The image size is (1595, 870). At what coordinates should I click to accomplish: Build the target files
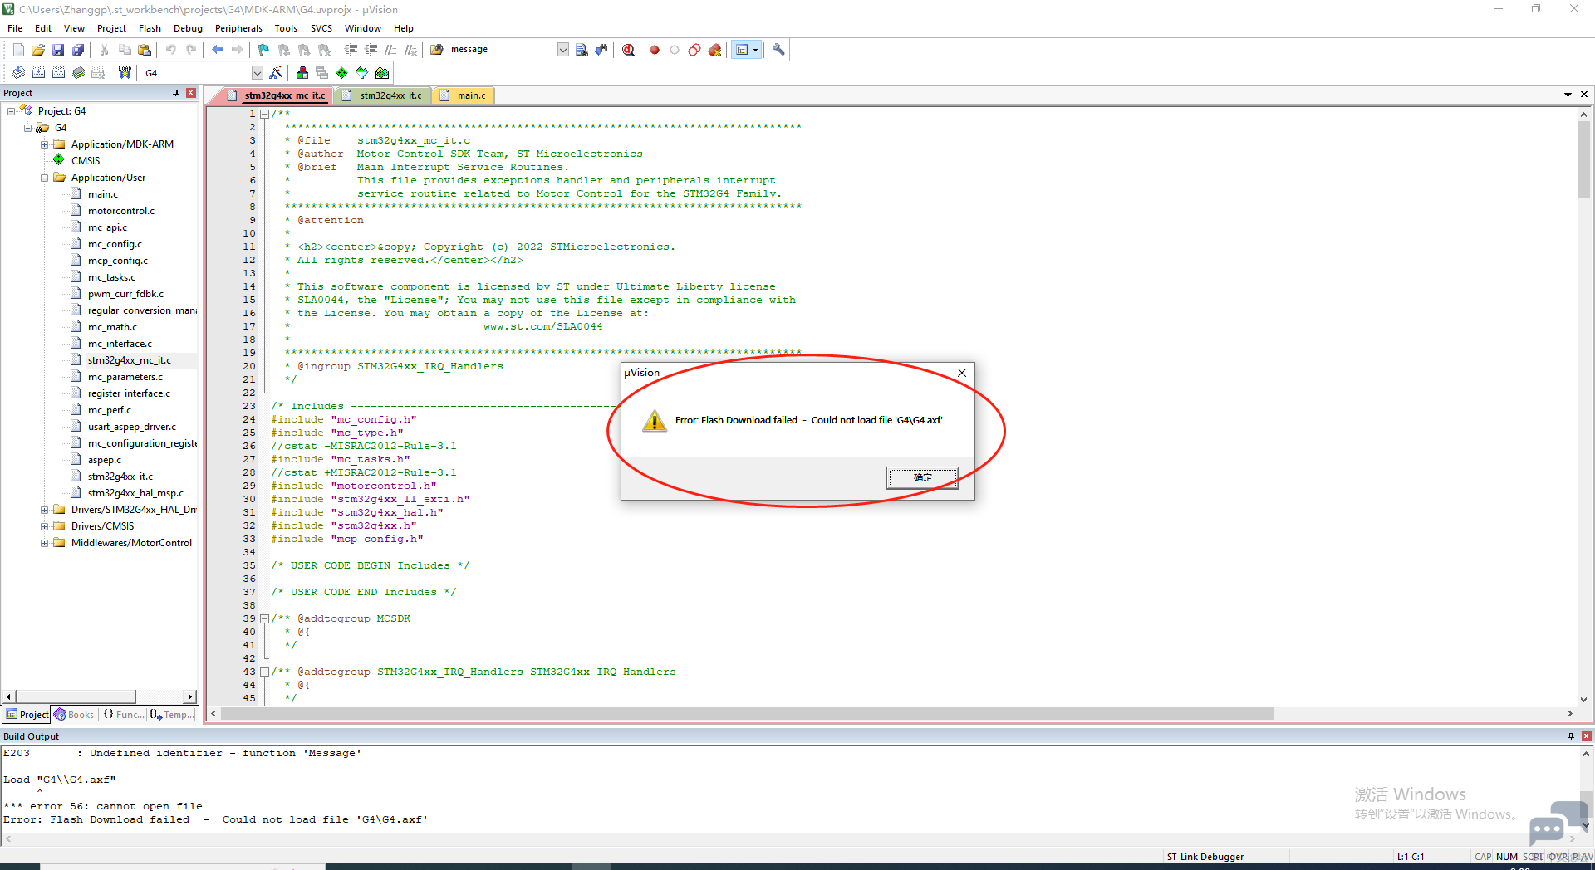38,73
